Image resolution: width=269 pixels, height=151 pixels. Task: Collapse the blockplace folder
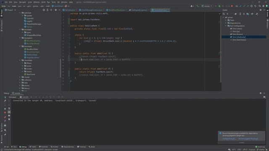pyautogui.click(x=20, y=38)
